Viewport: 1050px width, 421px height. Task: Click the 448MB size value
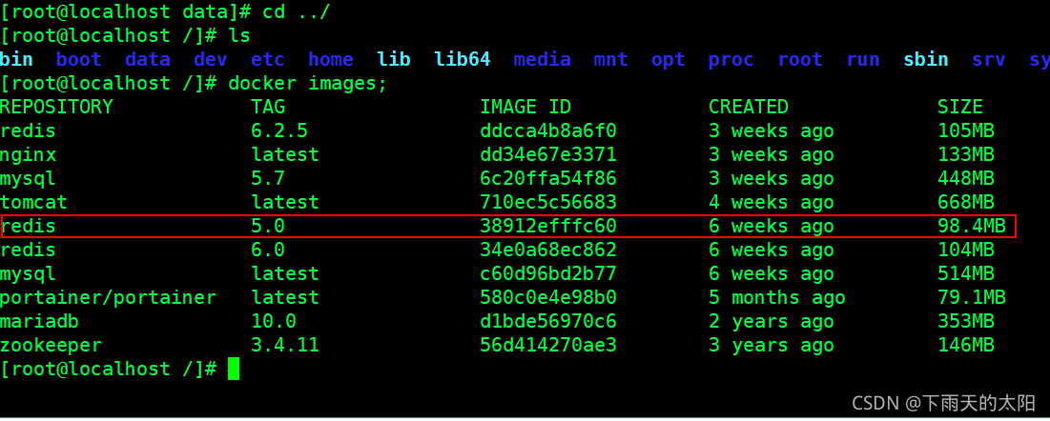pyautogui.click(x=966, y=179)
